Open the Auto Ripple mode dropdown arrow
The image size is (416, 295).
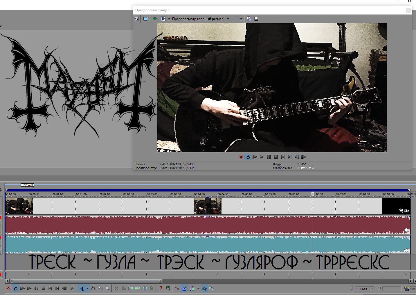pyautogui.click(x=198, y=288)
